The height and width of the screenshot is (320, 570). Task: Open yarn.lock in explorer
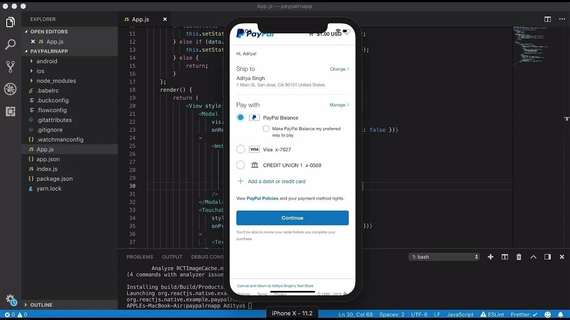click(49, 188)
